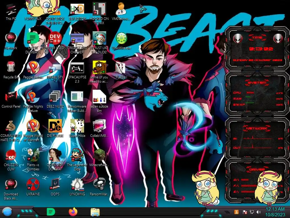Open the green app pinned on taskbar
Viewport: 290px width, 218px height.
click(x=51, y=212)
